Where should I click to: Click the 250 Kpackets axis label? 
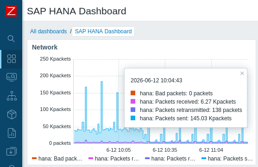tap(55, 59)
